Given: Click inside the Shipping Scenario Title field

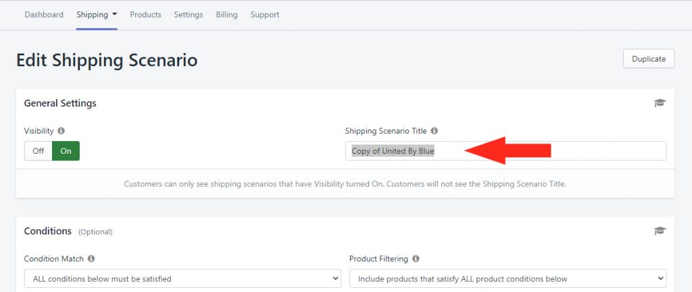Looking at the screenshot, I should [x=505, y=150].
